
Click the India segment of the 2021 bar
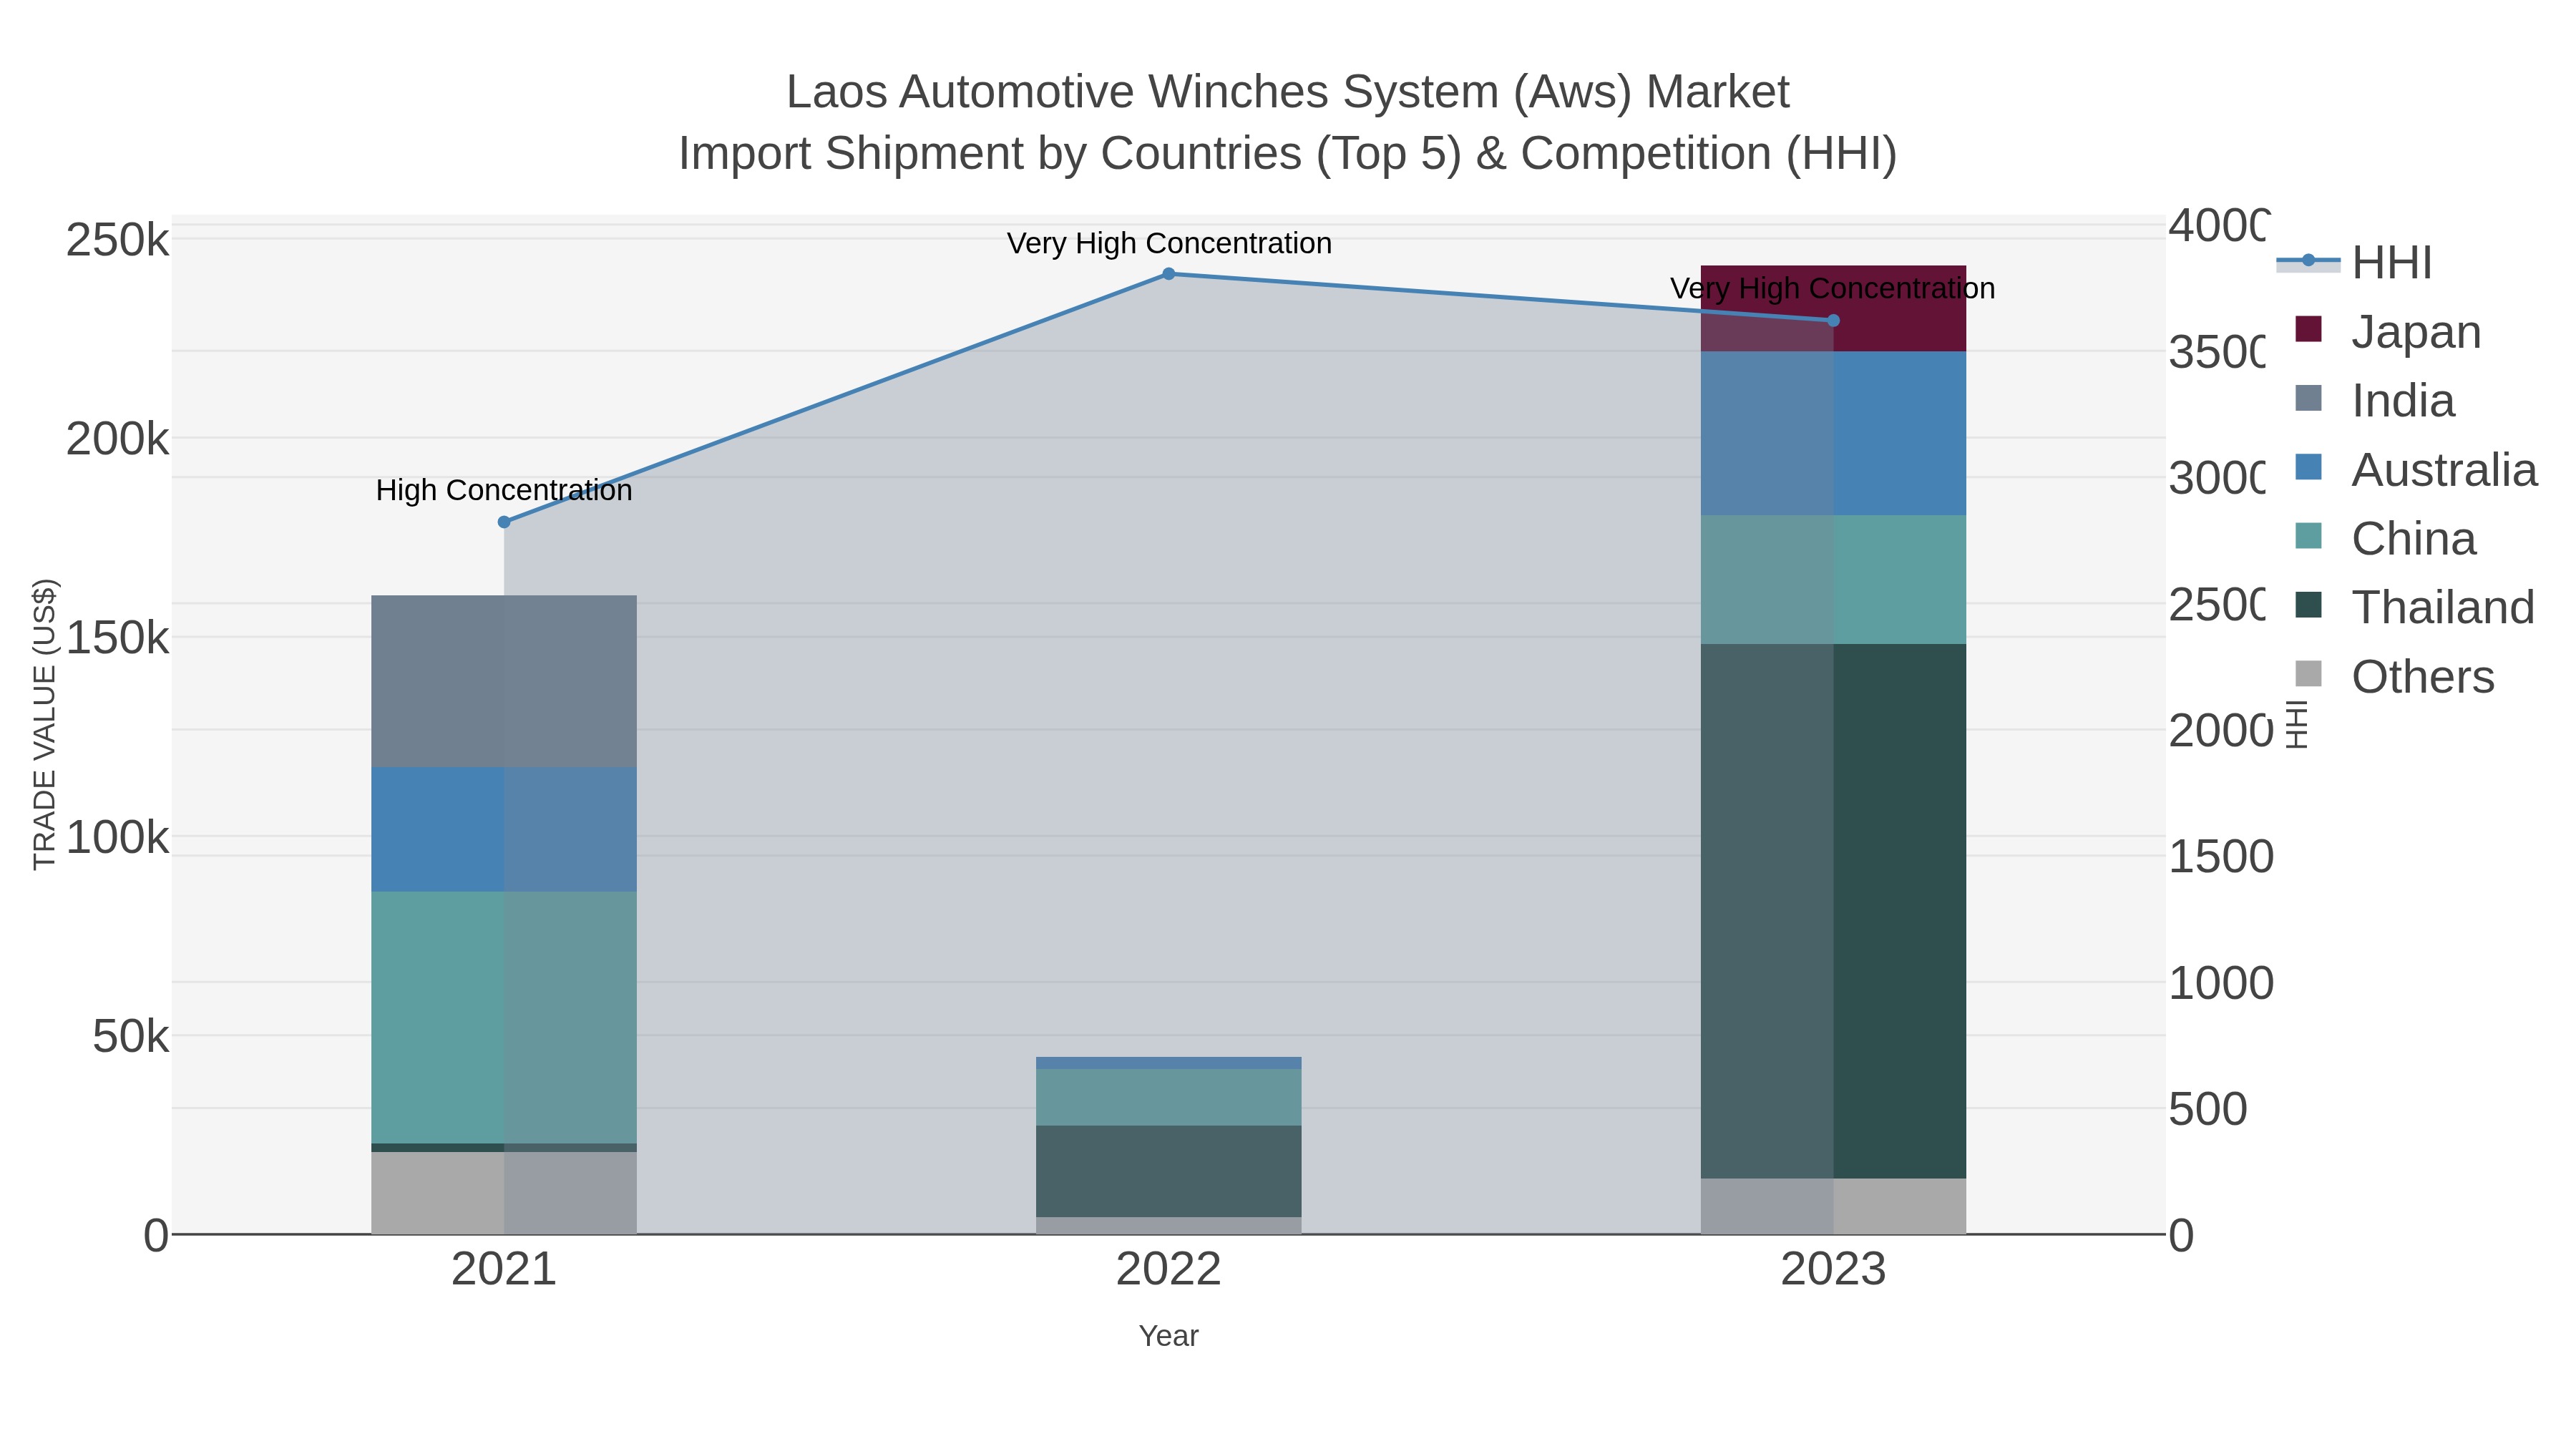(x=504, y=682)
